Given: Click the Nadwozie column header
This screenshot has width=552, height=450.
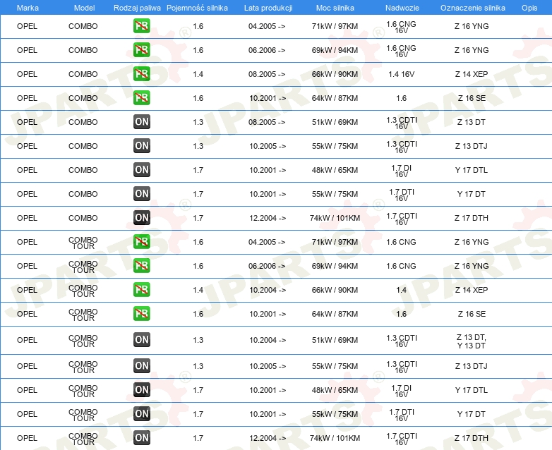Looking at the screenshot, I should tap(402, 8).
